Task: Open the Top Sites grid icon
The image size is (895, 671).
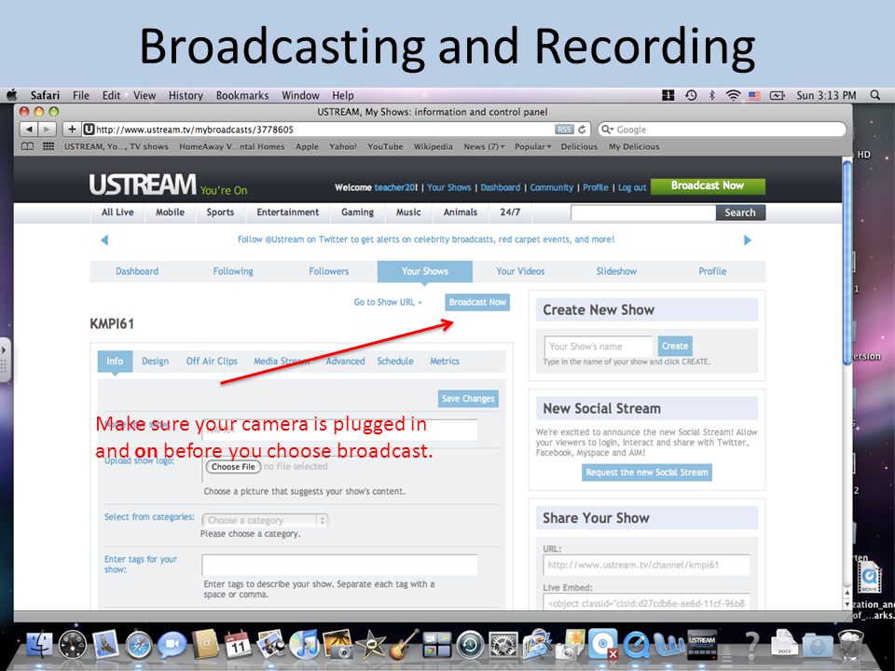Action: pyautogui.click(x=48, y=146)
